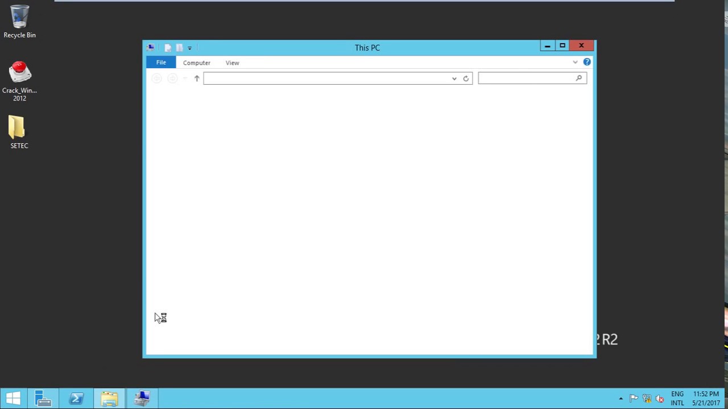This screenshot has height=409, width=728.
Task: Click the search box in This PC
Action: tap(532, 78)
